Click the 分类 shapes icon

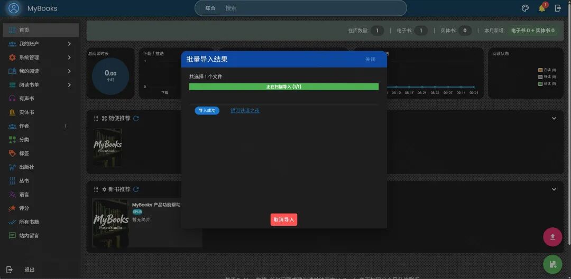pos(12,139)
